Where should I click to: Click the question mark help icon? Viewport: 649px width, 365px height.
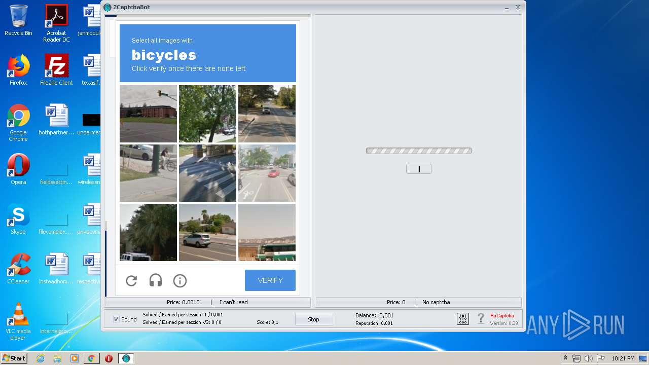coord(481,319)
